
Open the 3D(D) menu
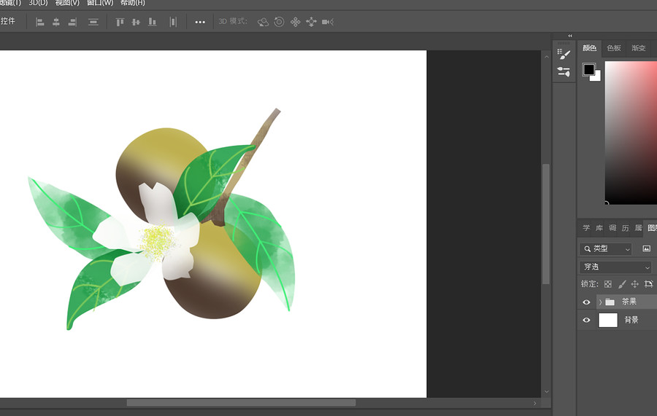[x=38, y=2]
